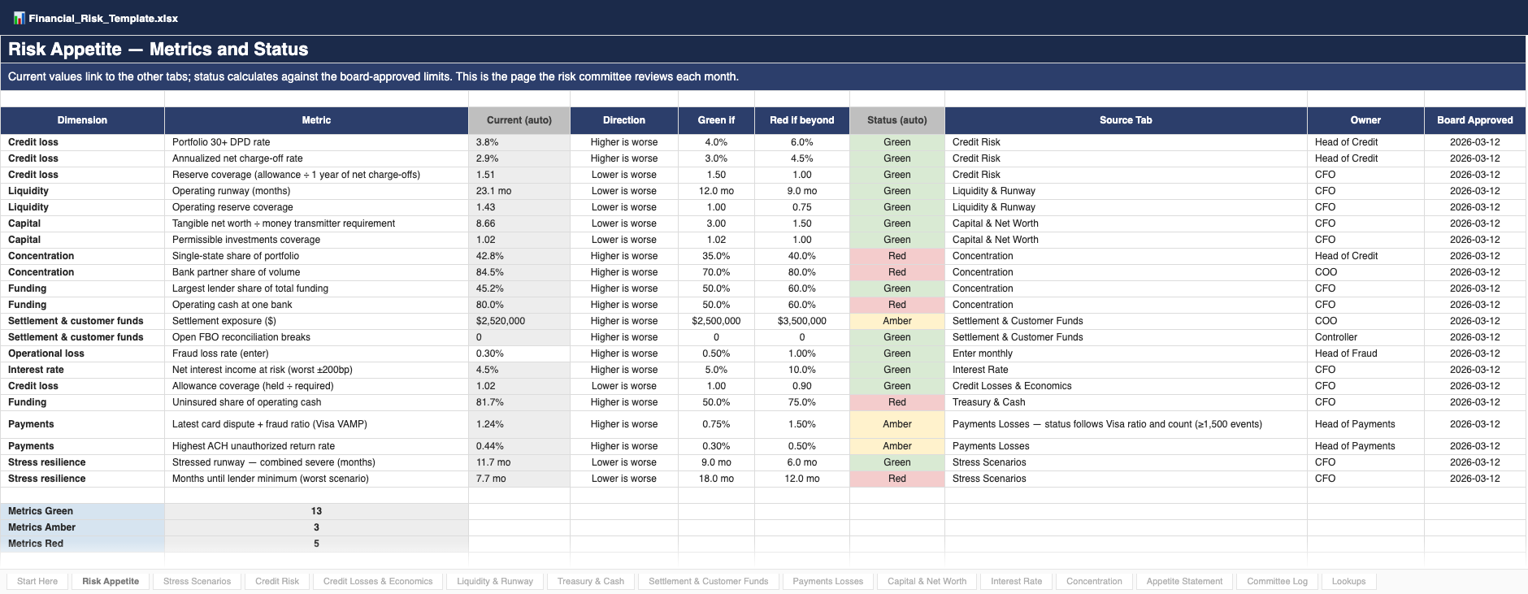This screenshot has width=1528, height=594.
Task: Select the Credit Losses & Economics tab
Action: (378, 581)
